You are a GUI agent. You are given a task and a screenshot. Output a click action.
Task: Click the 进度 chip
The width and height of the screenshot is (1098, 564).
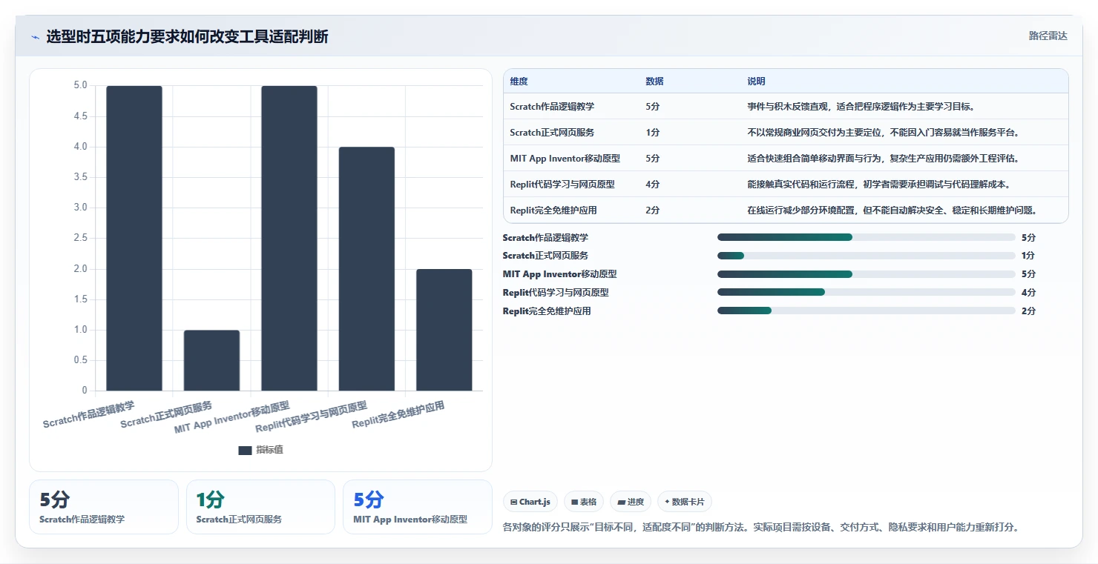[x=631, y=502]
